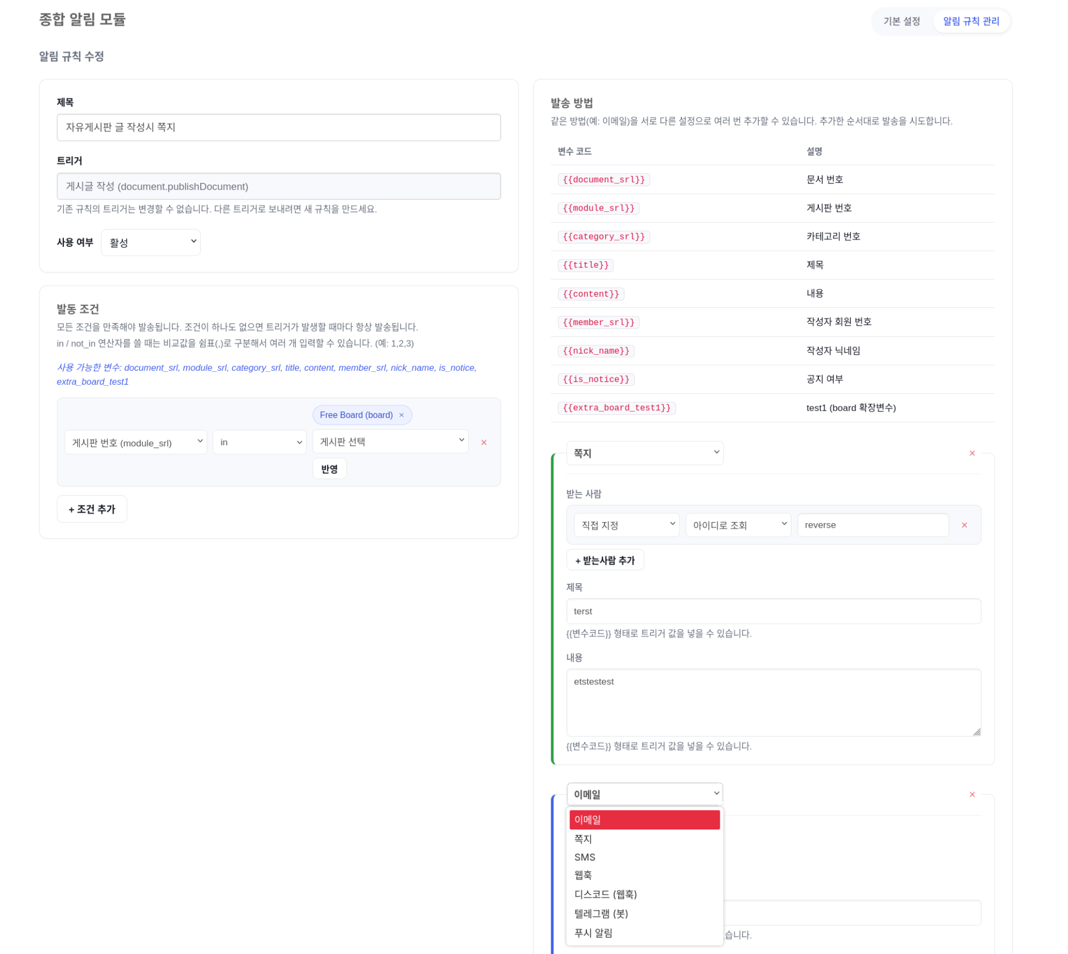Screen dimensions: 1068x954
Task: Click the {{member_srl}} variable code
Action: click(x=598, y=322)
